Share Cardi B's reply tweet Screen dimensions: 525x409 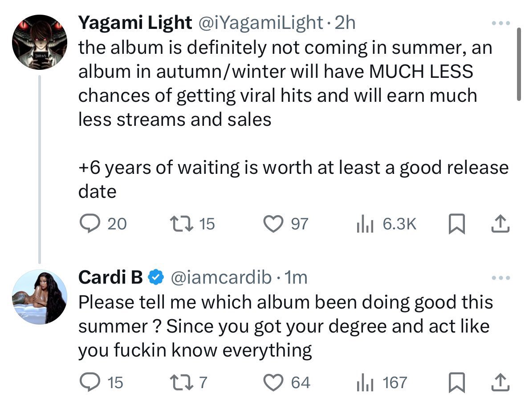coord(500,382)
